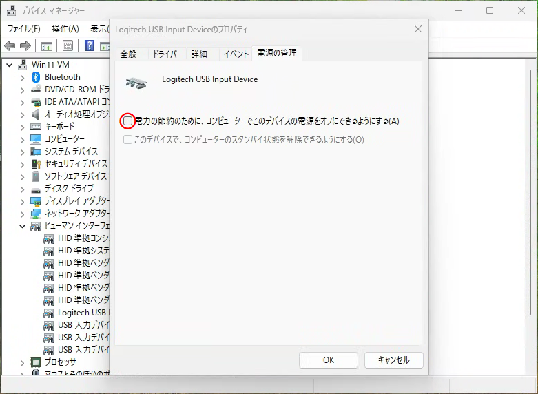Collapse the Win11-VM root node

[10, 65]
